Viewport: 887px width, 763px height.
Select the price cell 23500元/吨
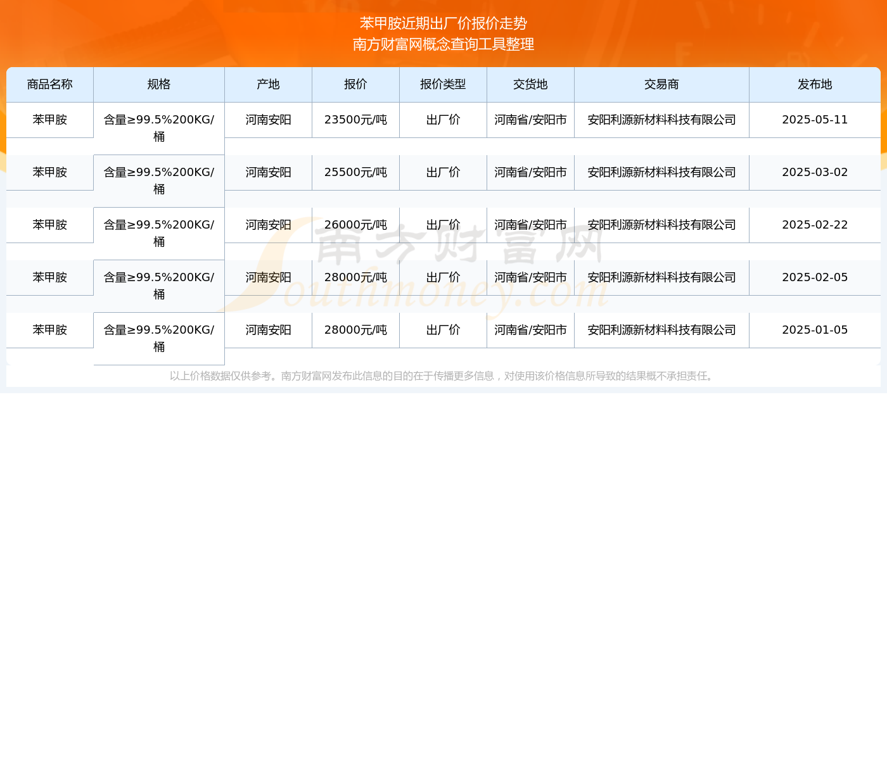tap(355, 120)
